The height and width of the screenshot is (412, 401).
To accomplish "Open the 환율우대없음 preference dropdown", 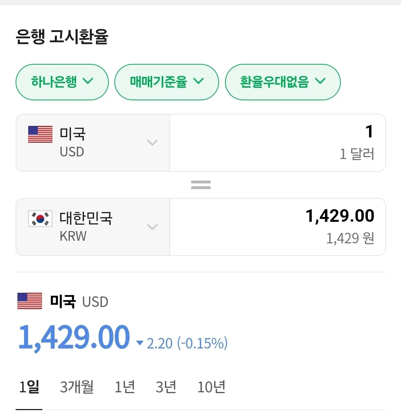I will pos(283,82).
